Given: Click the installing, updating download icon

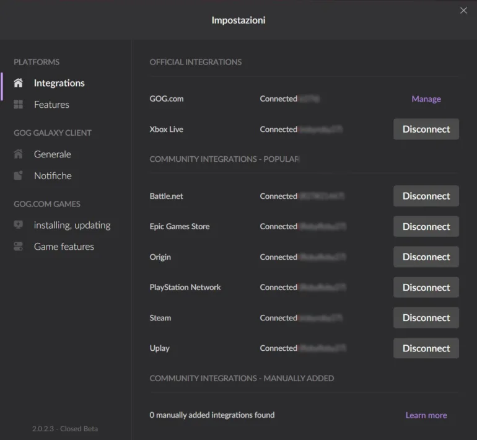Looking at the screenshot, I should [18, 225].
